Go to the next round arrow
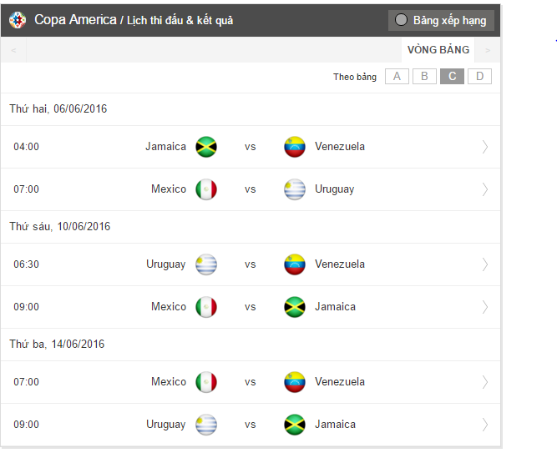Viewport: 557px width, 453px height. pyautogui.click(x=488, y=50)
